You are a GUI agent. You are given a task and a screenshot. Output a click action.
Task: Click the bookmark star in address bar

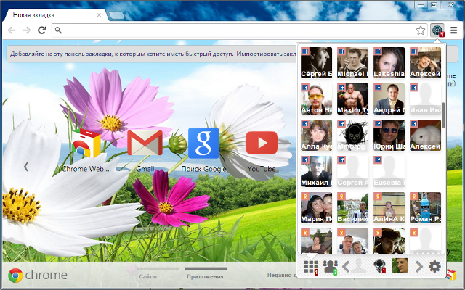(421, 30)
